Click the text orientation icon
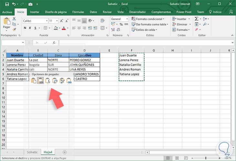Screen dimensions: 236x161 click(90, 21)
